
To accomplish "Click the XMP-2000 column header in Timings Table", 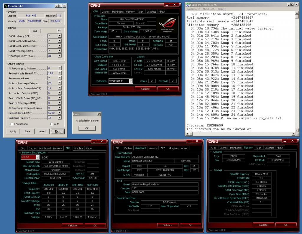I will pos(92,185).
